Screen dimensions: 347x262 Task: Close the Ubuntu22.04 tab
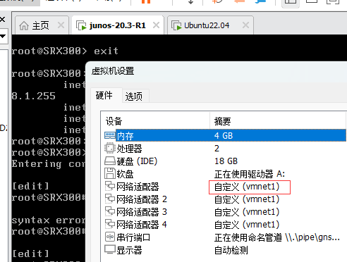click(x=245, y=25)
